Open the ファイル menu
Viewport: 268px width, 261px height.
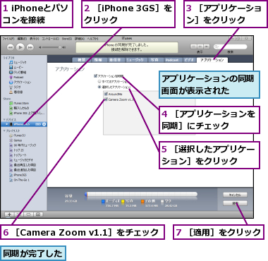click(x=8, y=39)
